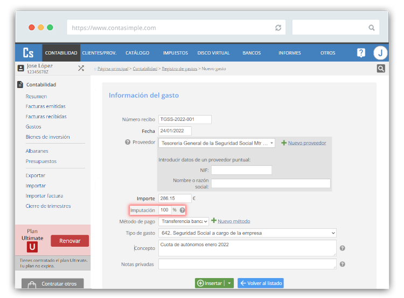Open the help question mark icon in header
Image resolution: width=404 pixels, height=298 pixels.
(361, 53)
